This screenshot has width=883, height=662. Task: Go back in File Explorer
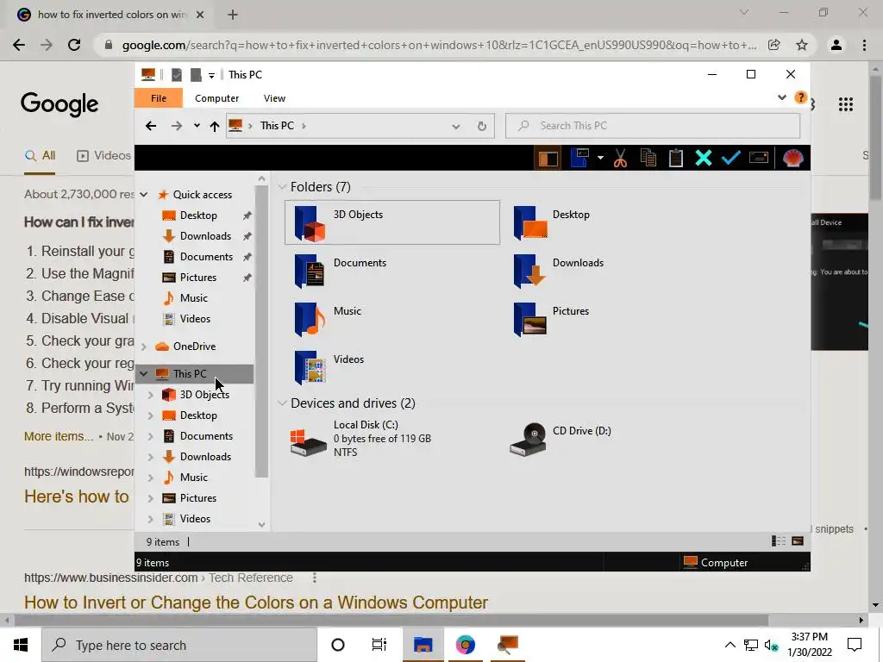click(150, 126)
